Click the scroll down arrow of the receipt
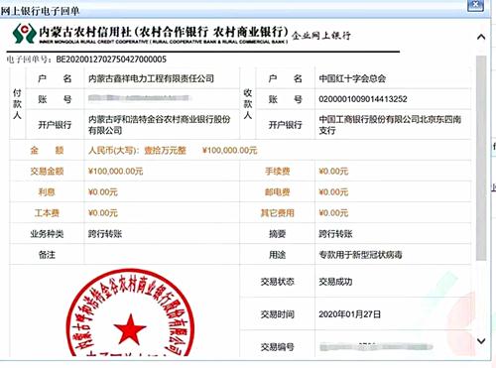The height and width of the screenshot is (368, 496). pos(481,341)
